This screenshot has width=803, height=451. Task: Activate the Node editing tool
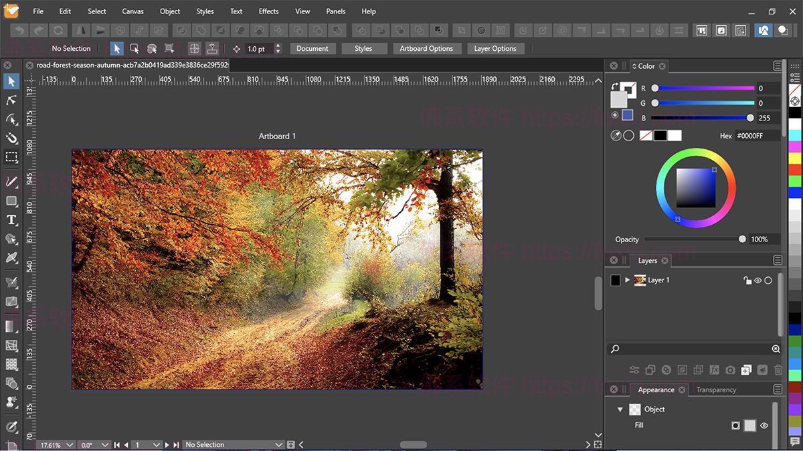11,100
